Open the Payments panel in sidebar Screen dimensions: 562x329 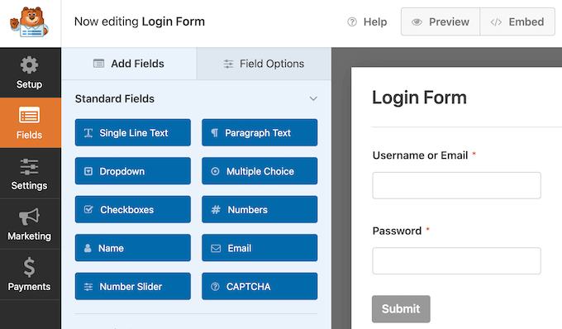pyautogui.click(x=30, y=274)
